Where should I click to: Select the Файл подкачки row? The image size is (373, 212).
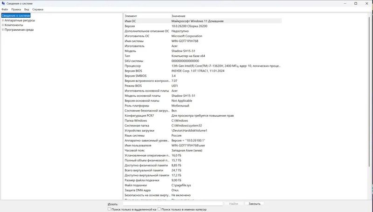[203, 185]
